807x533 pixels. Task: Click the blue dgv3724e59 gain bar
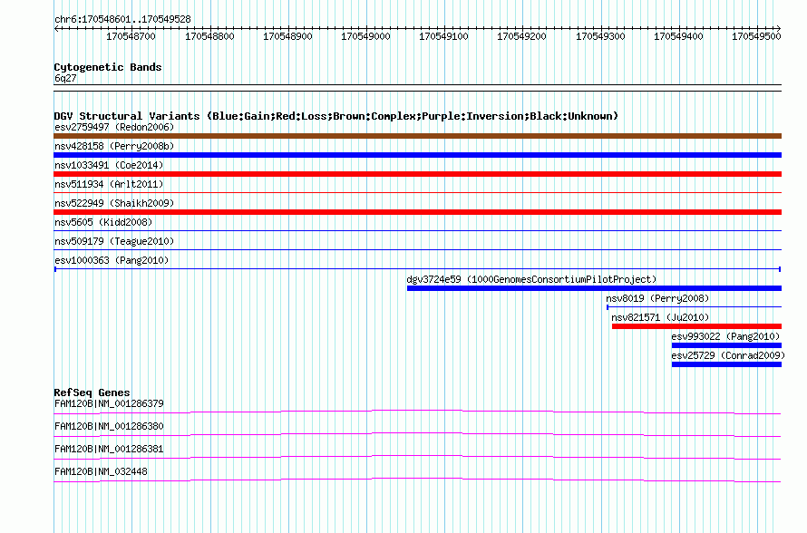click(x=595, y=288)
